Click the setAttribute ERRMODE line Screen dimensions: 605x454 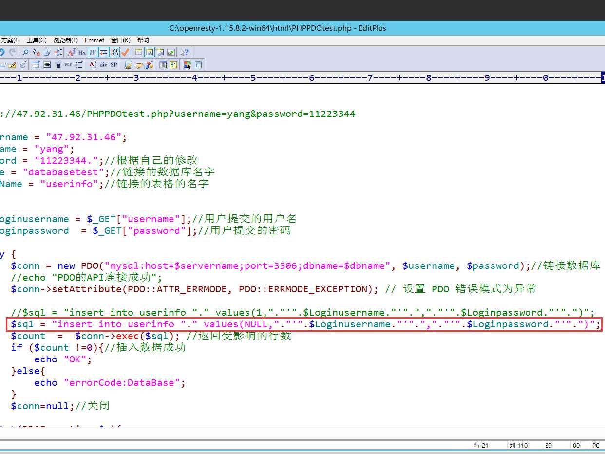coord(273,289)
